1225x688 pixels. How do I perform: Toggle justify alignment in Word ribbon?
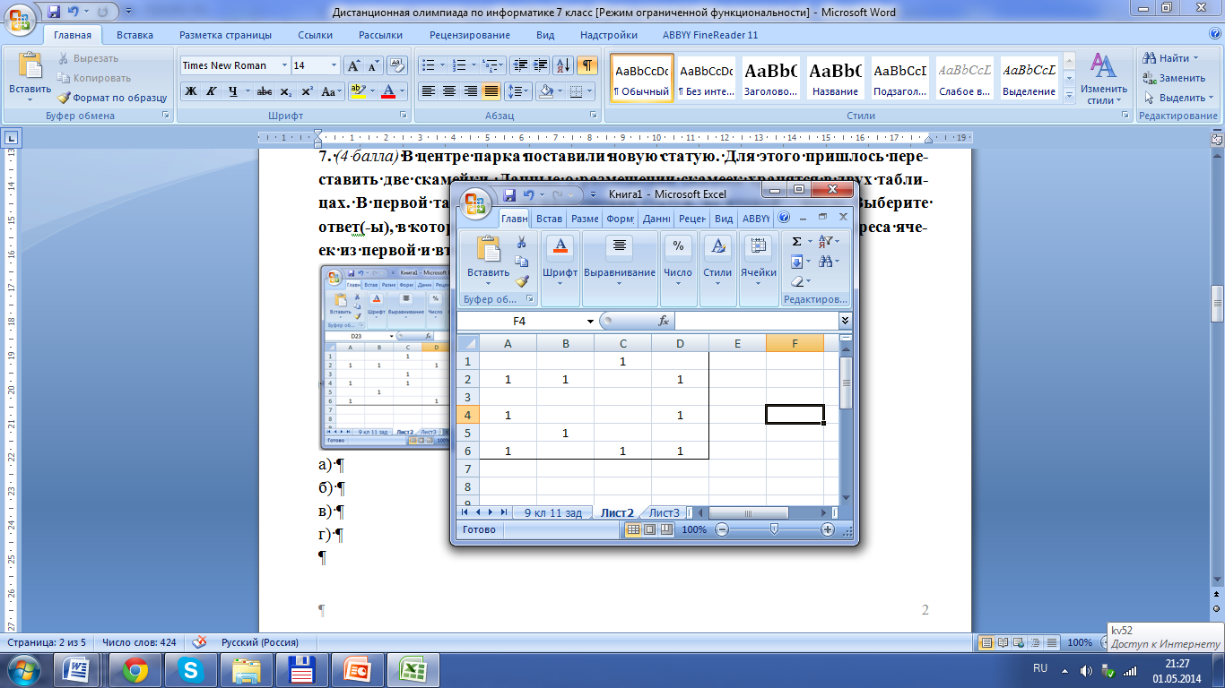[x=491, y=91]
